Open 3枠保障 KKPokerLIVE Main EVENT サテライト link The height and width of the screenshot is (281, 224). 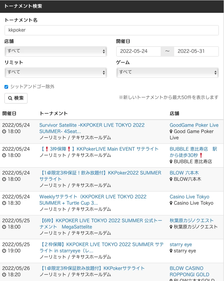[99, 149]
